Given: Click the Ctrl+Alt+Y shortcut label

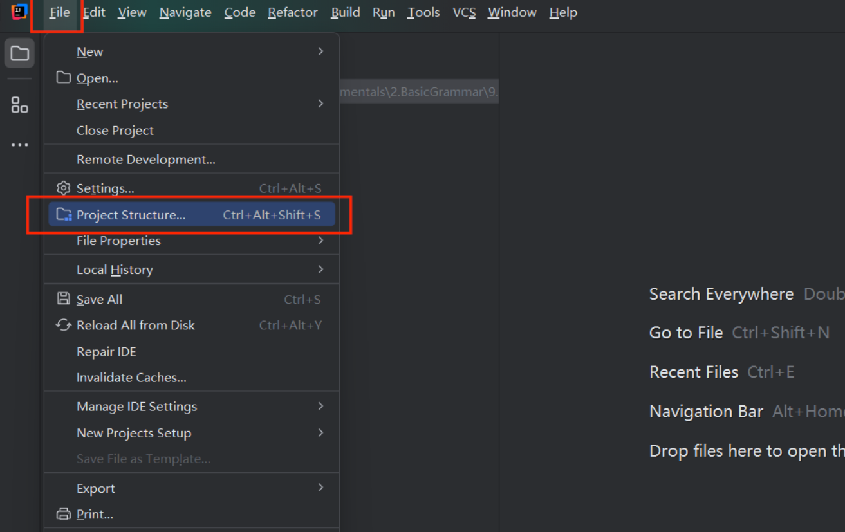Looking at the screenshot, I should [290, 325].
